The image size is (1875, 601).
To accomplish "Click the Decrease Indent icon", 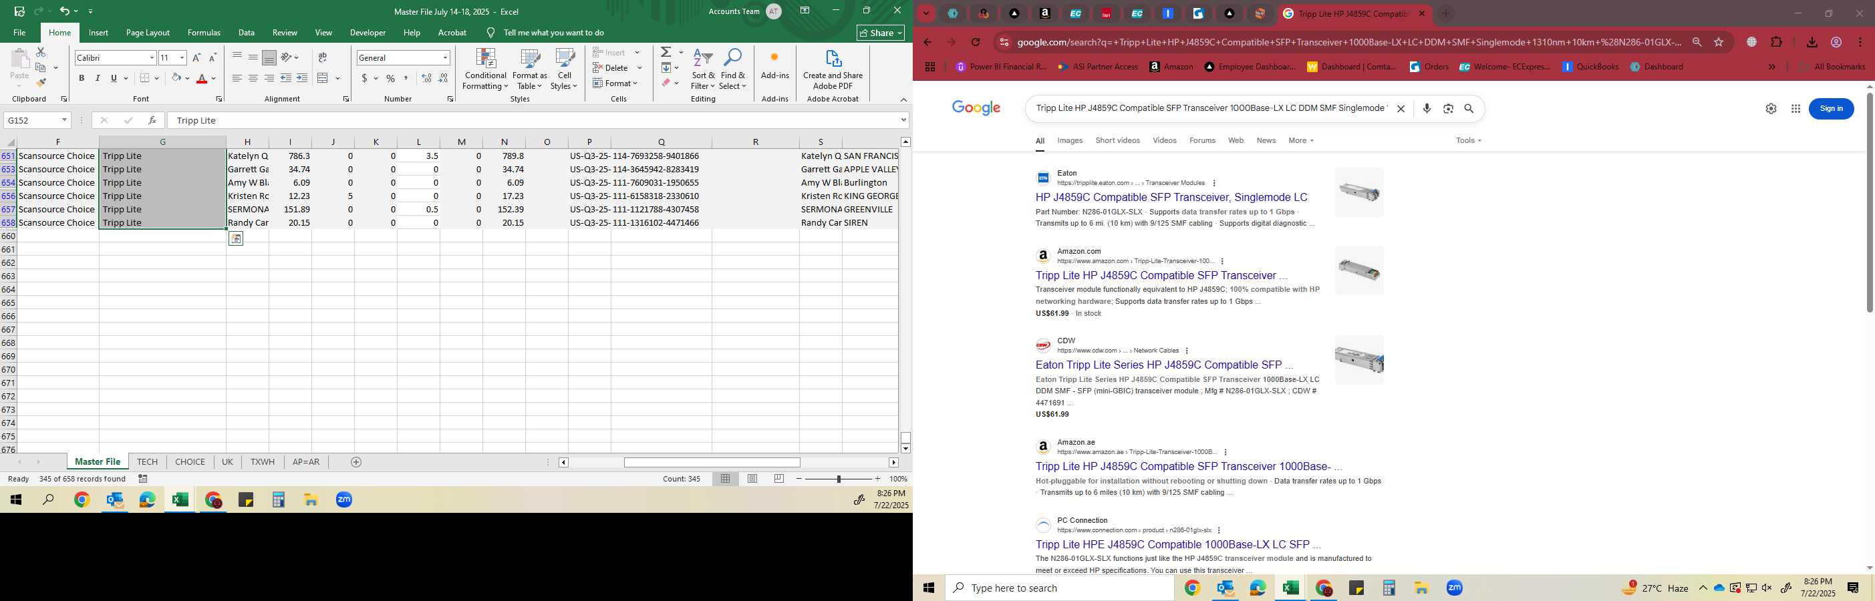I will pos(286,78).
